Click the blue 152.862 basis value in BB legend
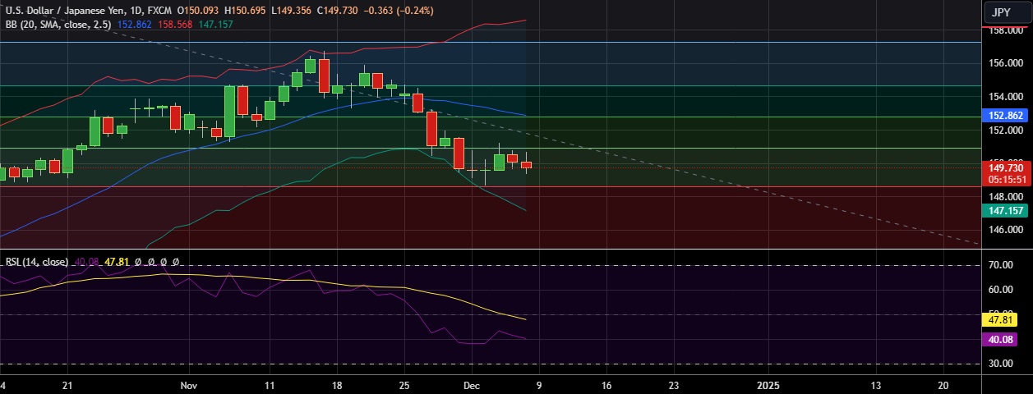Viewport: 1033px width, 394px height. click(134, 25)
